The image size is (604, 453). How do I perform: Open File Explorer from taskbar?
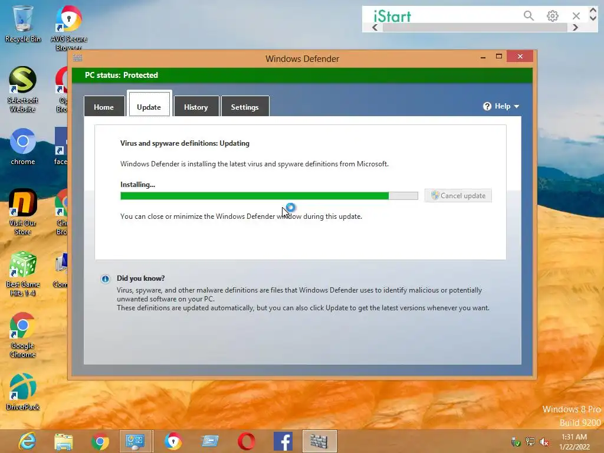click(64, 441)
